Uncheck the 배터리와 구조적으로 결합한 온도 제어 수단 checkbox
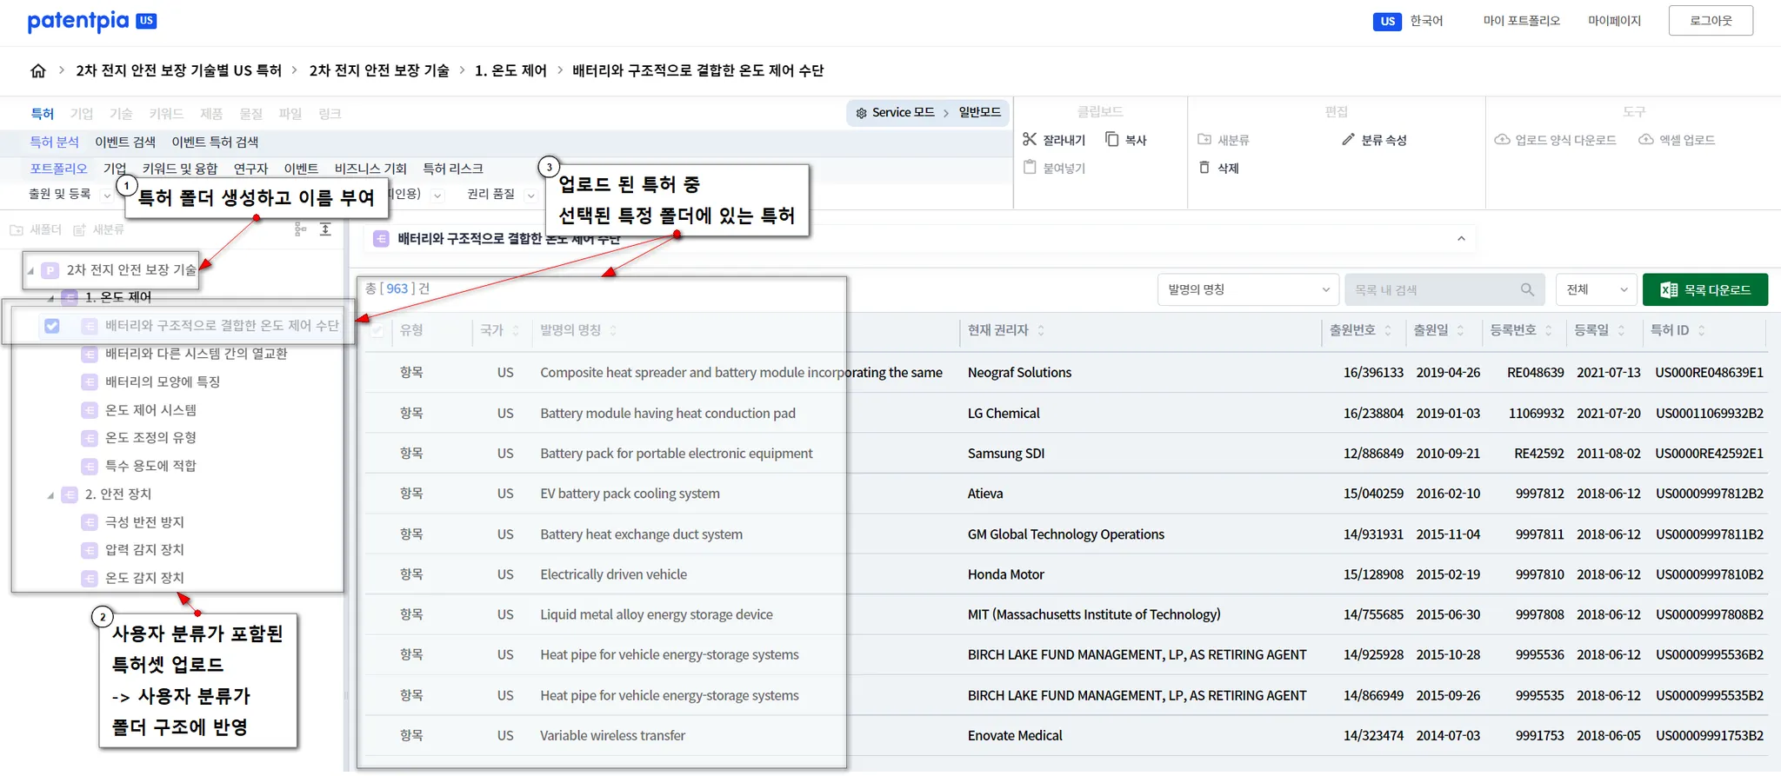The image size is (1781, 776). pos(52,326)
